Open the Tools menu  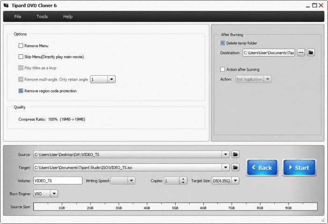[42, 16]
